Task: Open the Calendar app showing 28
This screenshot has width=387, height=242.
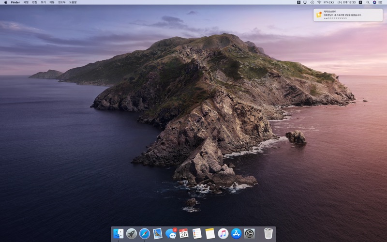Action: [184, 234]
